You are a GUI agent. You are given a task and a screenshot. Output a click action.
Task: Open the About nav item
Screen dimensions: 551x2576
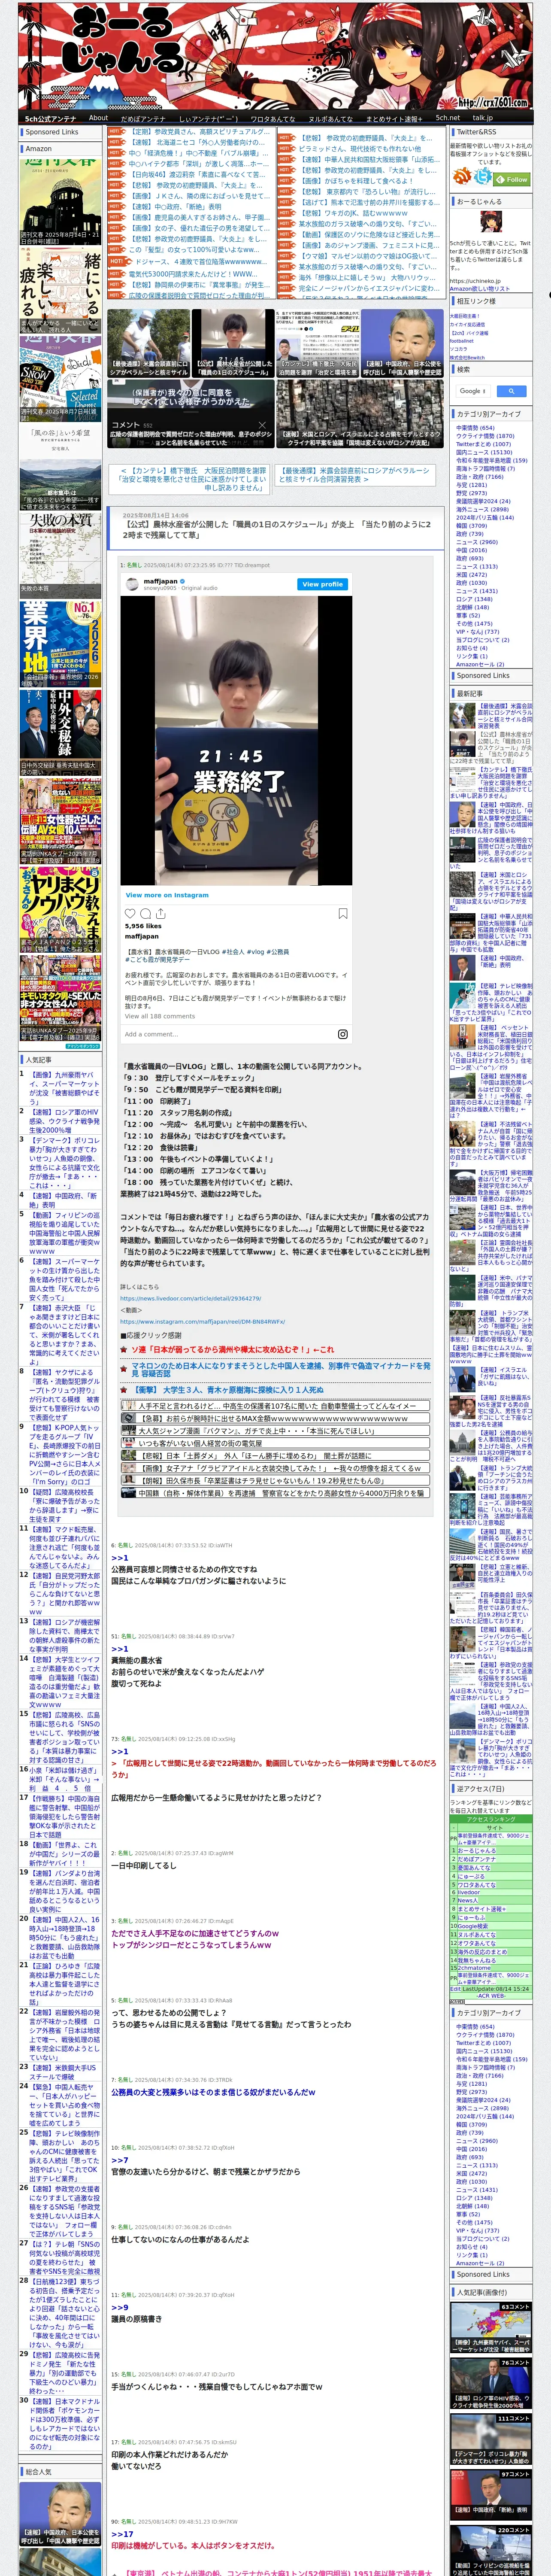coord(98,118)
